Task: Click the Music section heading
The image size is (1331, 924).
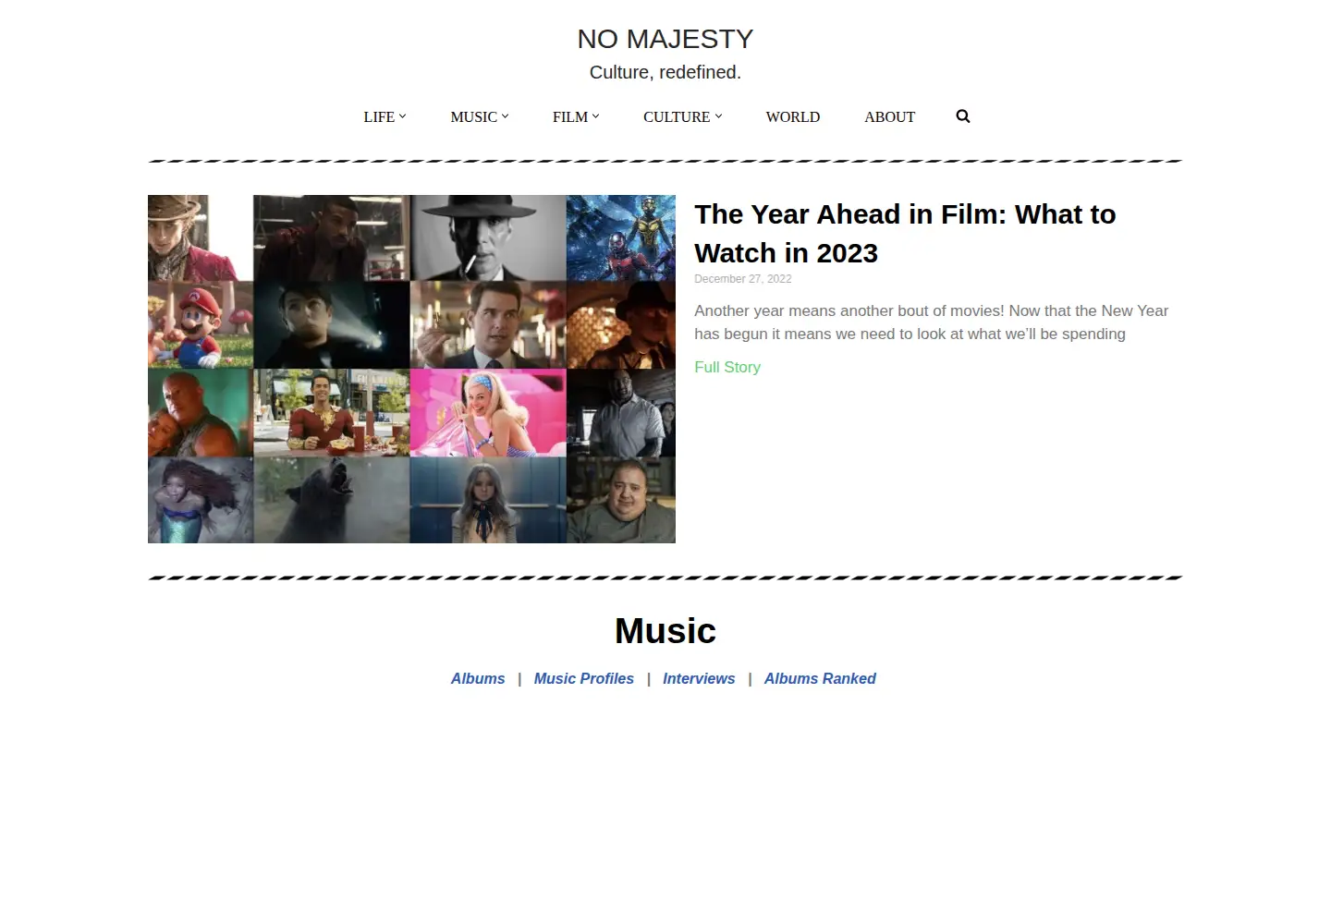Action: point(665,631)
